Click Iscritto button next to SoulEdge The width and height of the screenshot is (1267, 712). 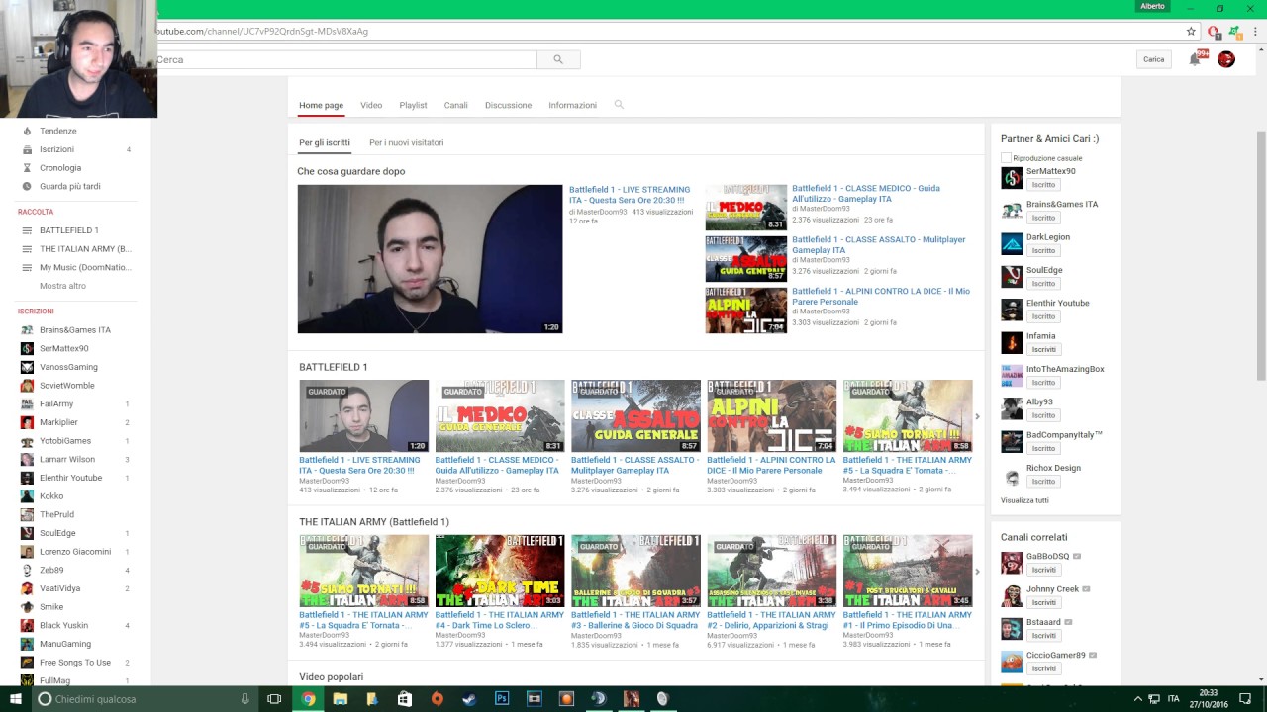[x=1043, y=284]
